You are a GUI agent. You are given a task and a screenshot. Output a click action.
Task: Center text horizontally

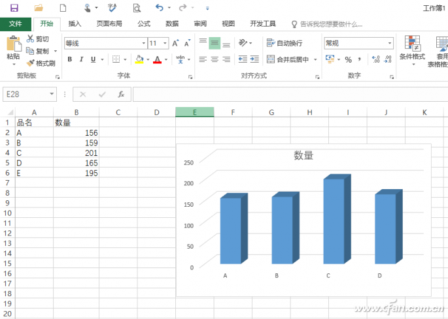point(215,59)
